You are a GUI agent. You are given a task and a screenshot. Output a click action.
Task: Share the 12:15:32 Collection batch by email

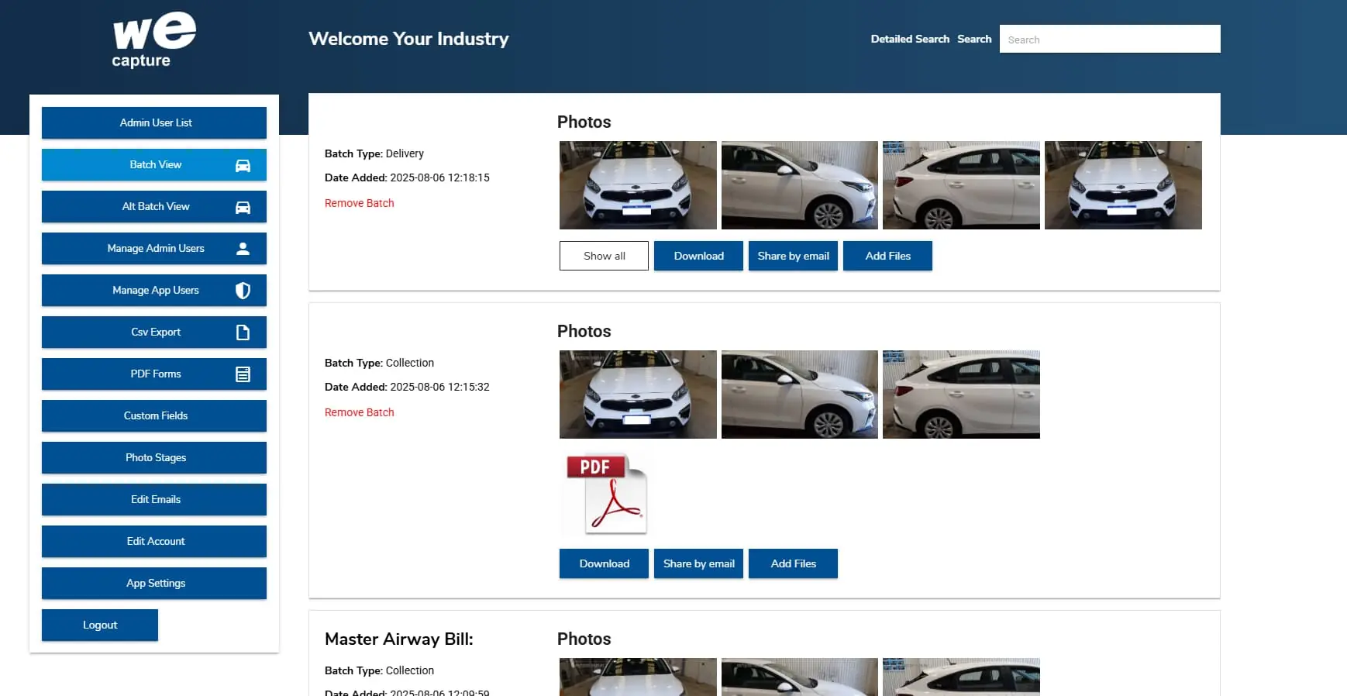(x=698, y=563)
